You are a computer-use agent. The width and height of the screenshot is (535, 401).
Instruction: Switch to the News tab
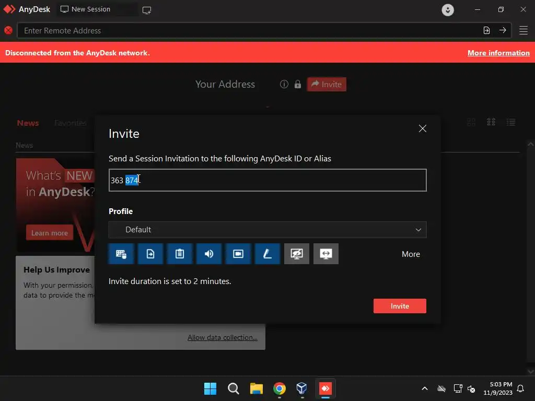pyautogui.click(x=28, y=123)
